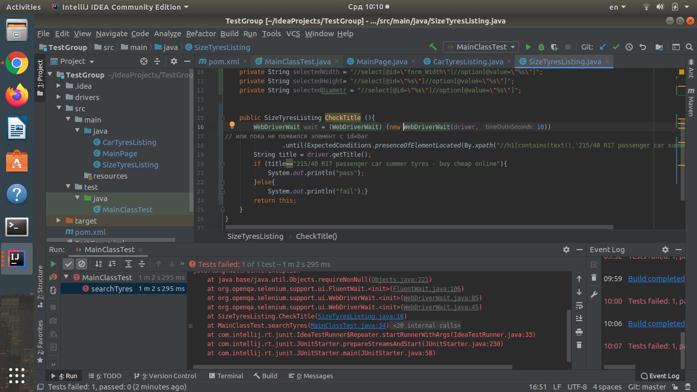697x392 pixels.
Task: Collapse all test results in the Run panel
Action: tap(142, 264)
